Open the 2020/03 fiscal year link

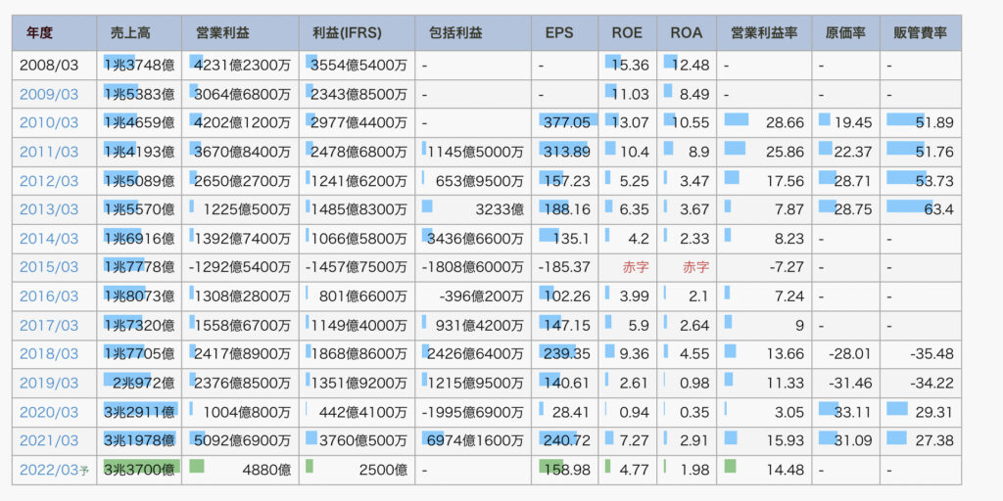49,412
